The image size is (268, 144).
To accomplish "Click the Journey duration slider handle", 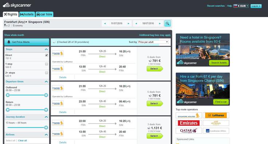I will [46, 127].
